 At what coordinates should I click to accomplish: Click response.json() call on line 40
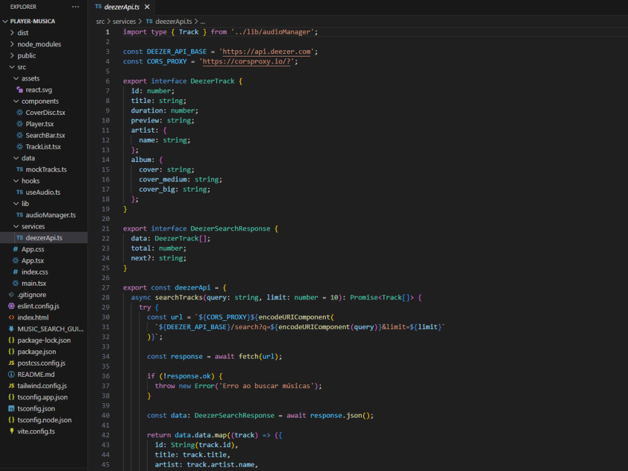tap(340, 416)
